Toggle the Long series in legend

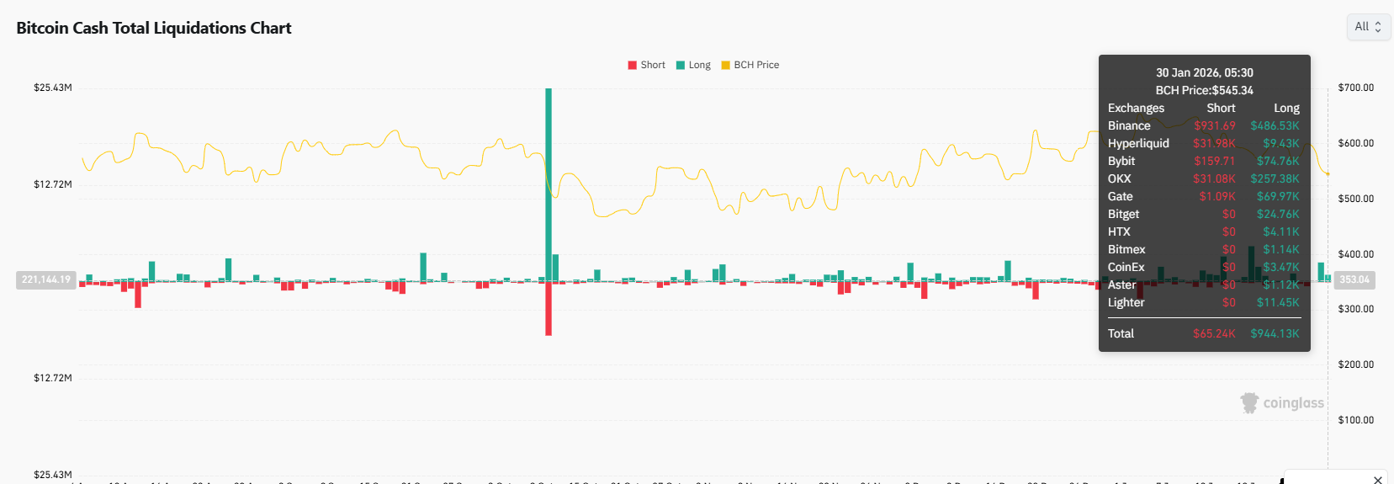(x=693, y=65)
